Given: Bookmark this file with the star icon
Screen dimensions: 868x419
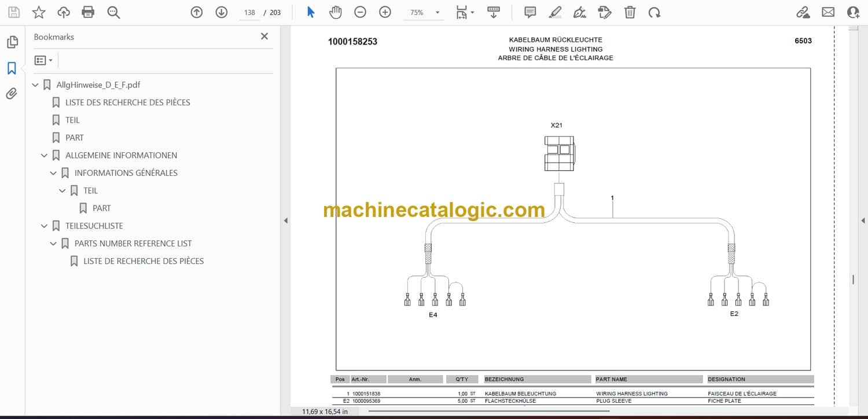Looking at the screenshot, I should pos(39,12).
